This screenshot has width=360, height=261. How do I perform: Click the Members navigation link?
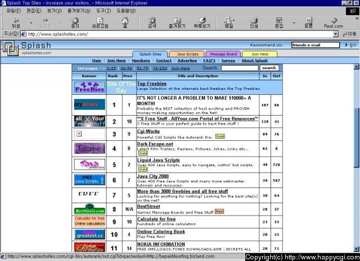tap(141, 61)
